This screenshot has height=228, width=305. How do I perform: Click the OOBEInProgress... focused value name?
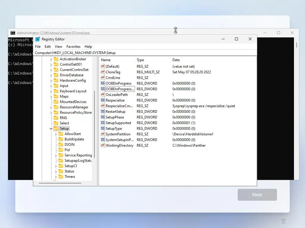(120, 89)
